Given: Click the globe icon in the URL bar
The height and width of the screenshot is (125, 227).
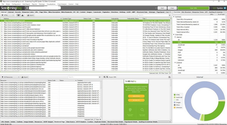Looking at the screenshot, I should [x=27, y=8].
